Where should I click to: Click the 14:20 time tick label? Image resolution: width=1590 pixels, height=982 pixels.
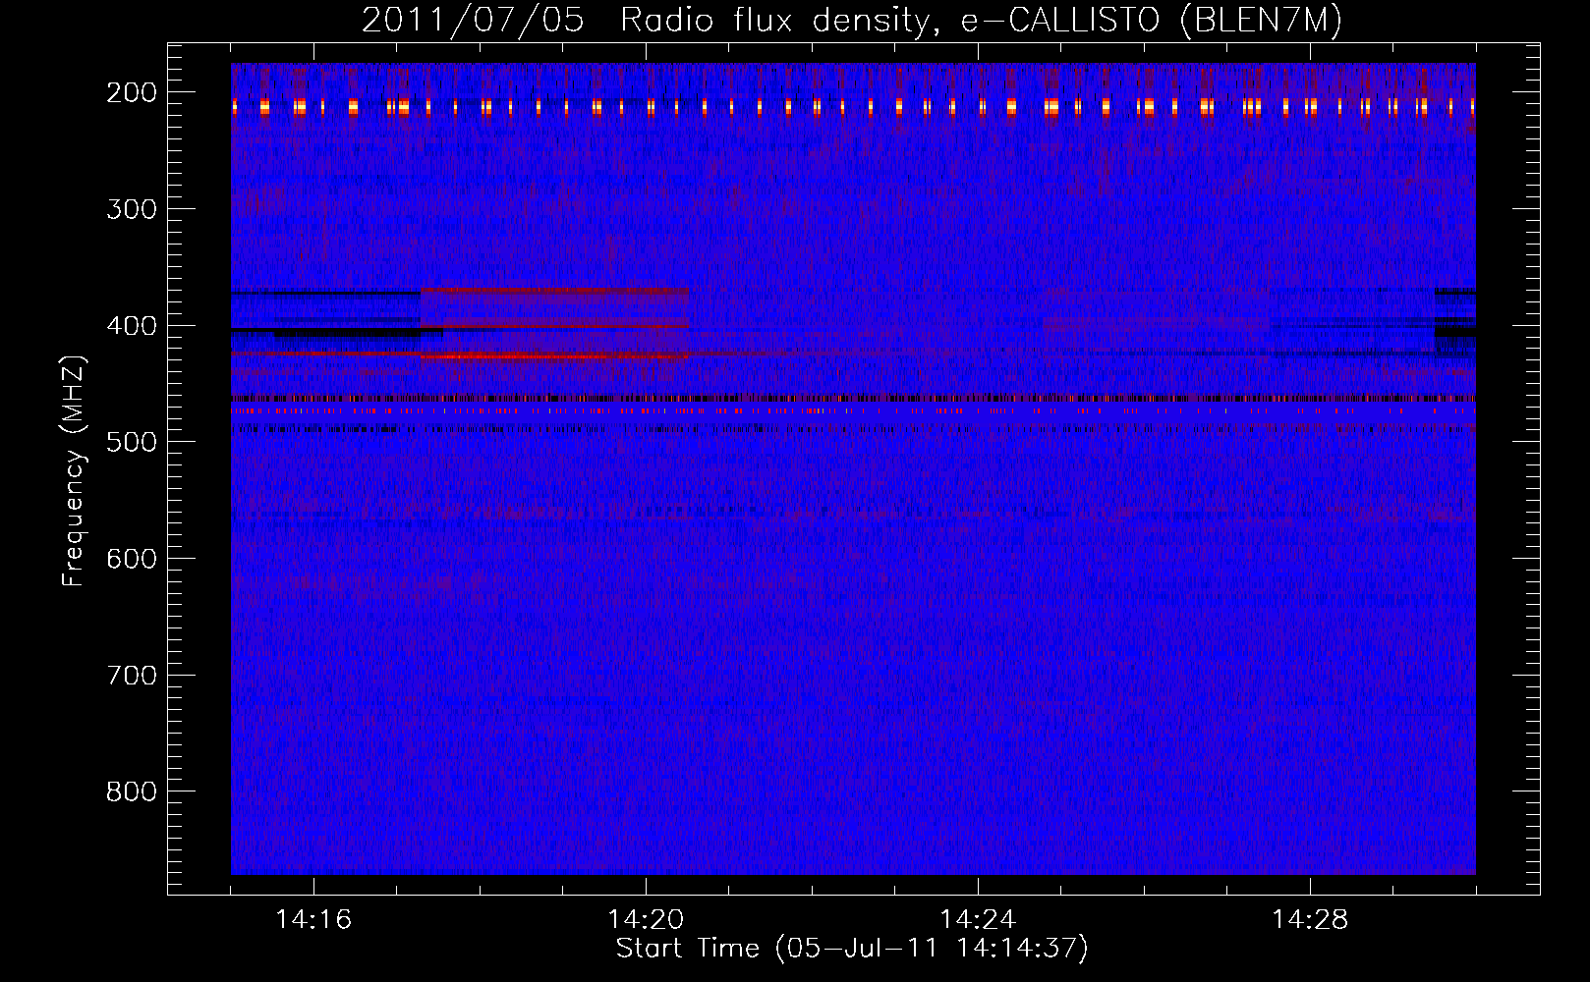[646, 919]
